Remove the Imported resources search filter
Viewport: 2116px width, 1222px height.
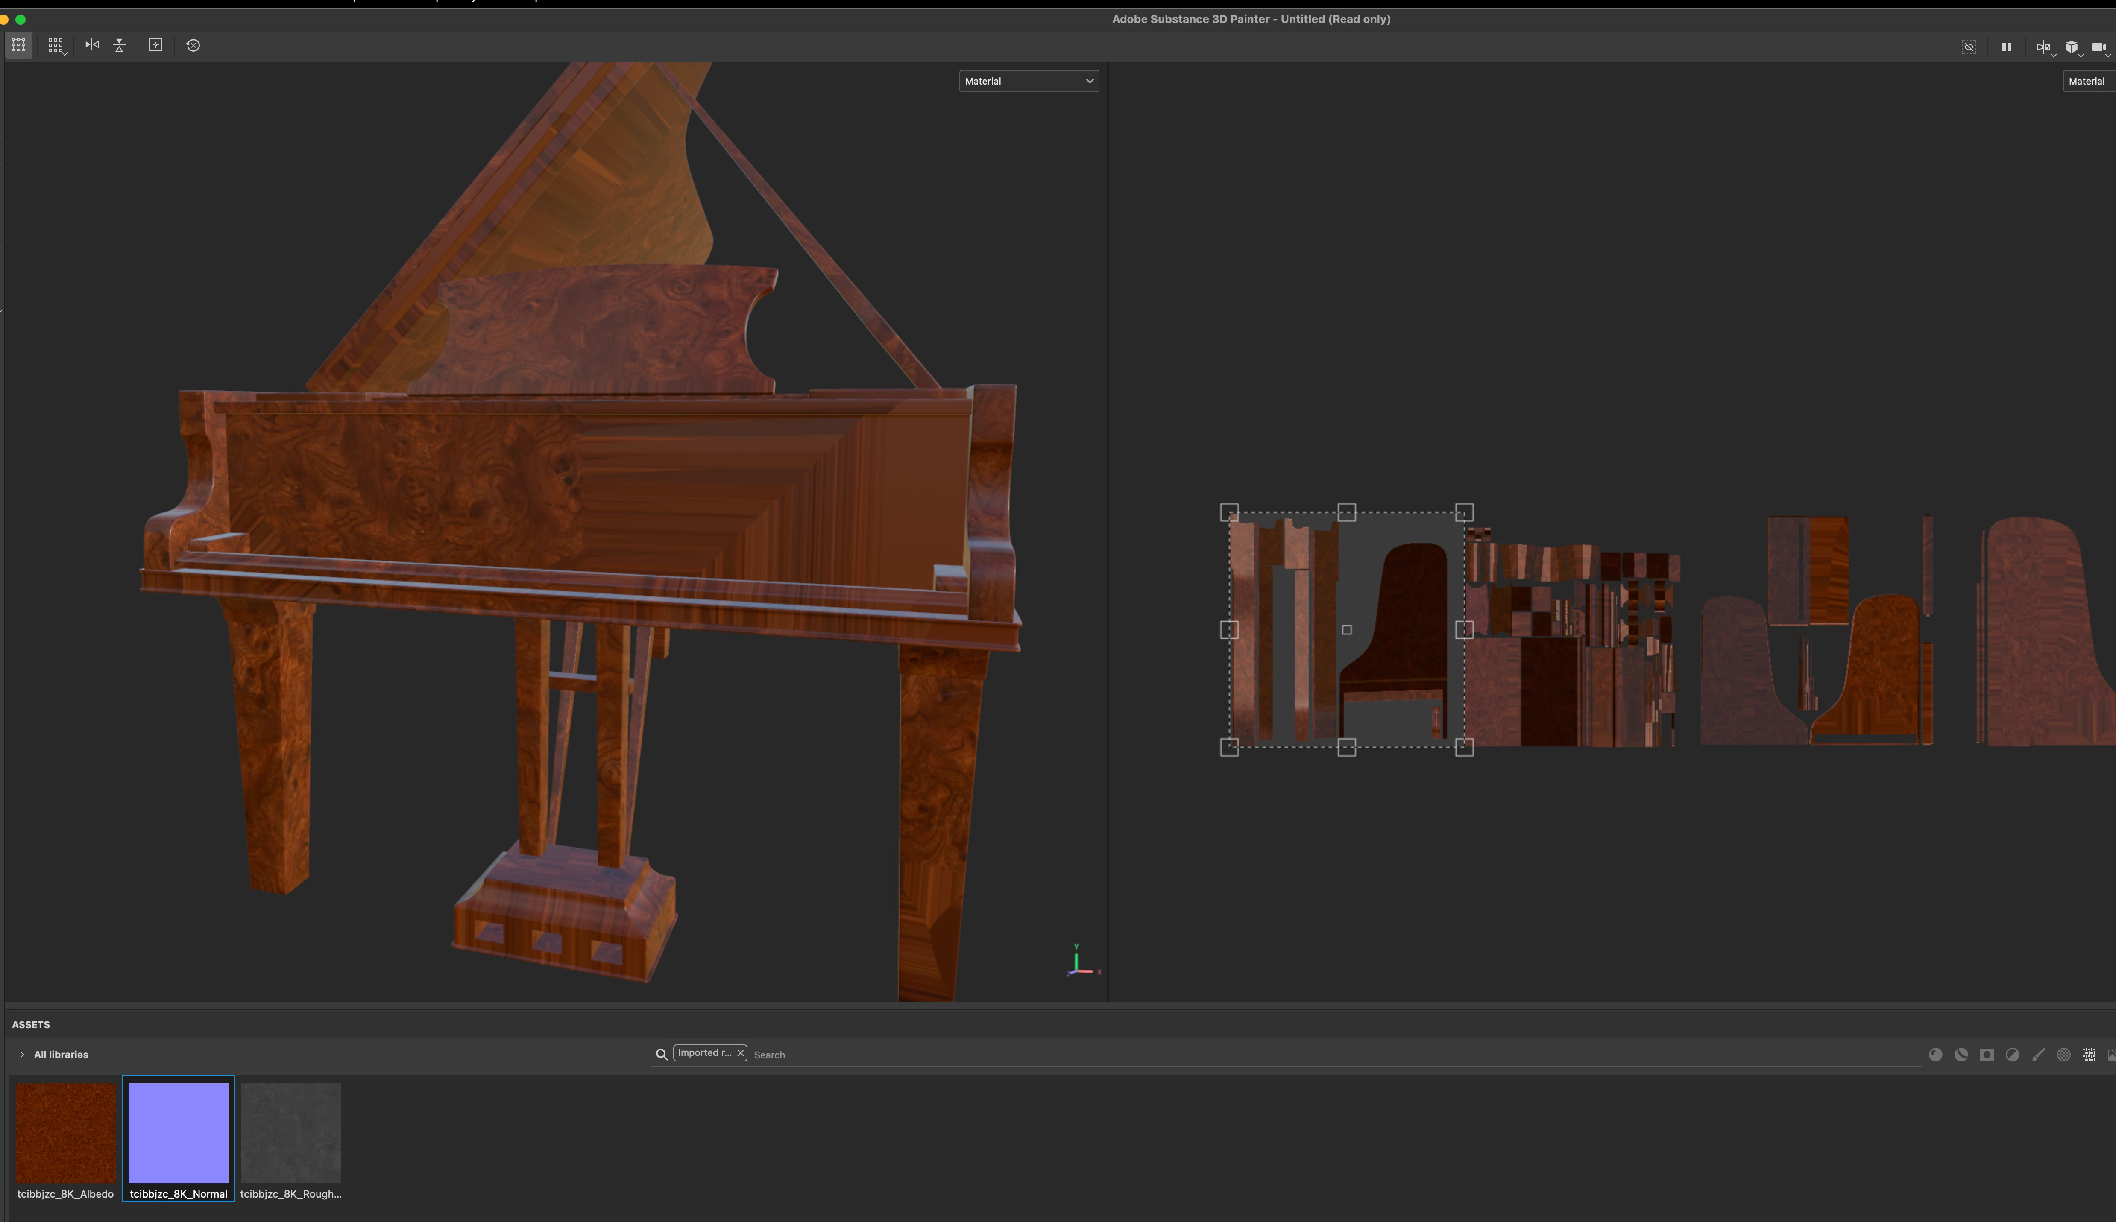[740, 1053]
